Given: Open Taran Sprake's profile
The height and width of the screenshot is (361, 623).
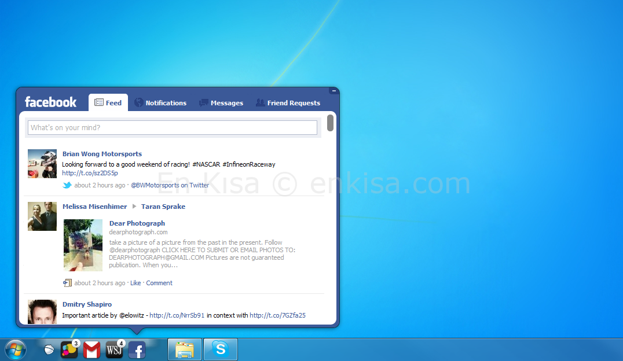Looking at the screenshot, I should tap(163, 207).
